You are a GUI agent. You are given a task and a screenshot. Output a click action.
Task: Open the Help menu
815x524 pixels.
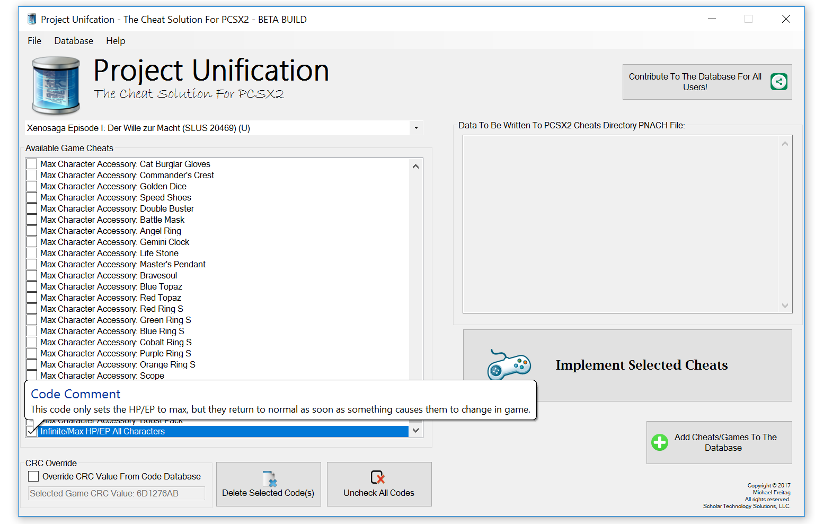coord(116,41)
